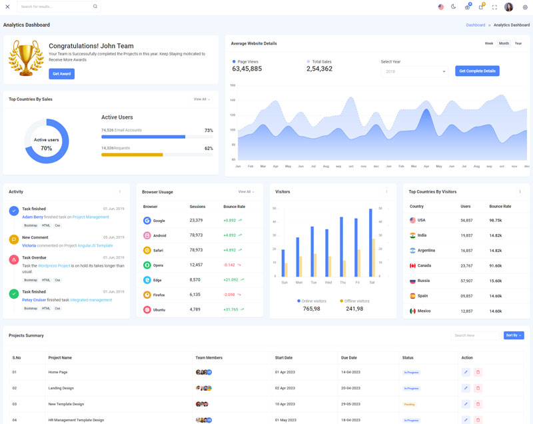Image resolution: width=533 pixels, height=424 pixels.
Task: Click the US flag language icon
Action: 440,7
